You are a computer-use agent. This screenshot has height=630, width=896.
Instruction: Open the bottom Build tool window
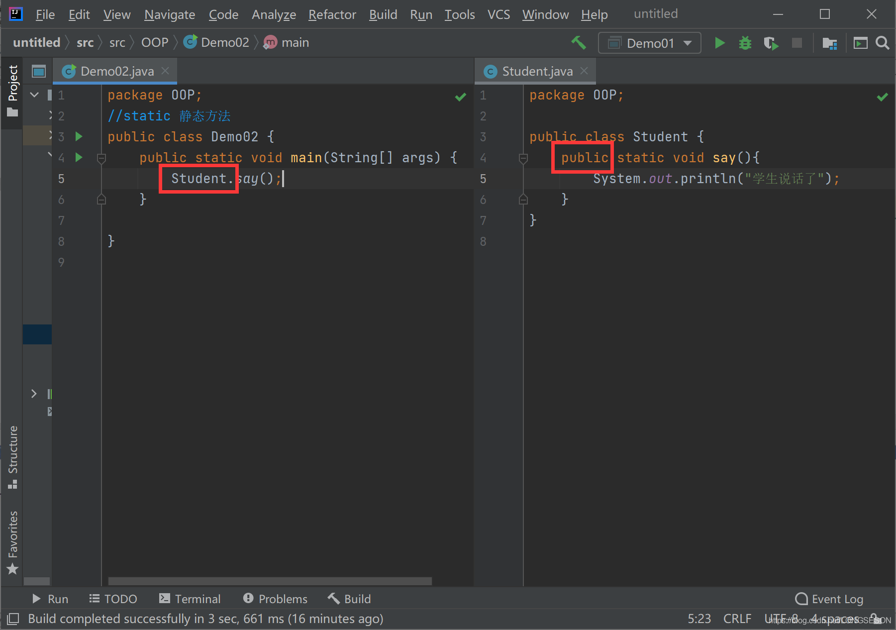pos(349,599)
